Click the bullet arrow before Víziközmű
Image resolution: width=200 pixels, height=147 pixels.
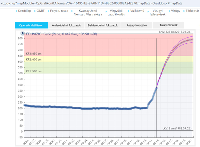[129, 11]
